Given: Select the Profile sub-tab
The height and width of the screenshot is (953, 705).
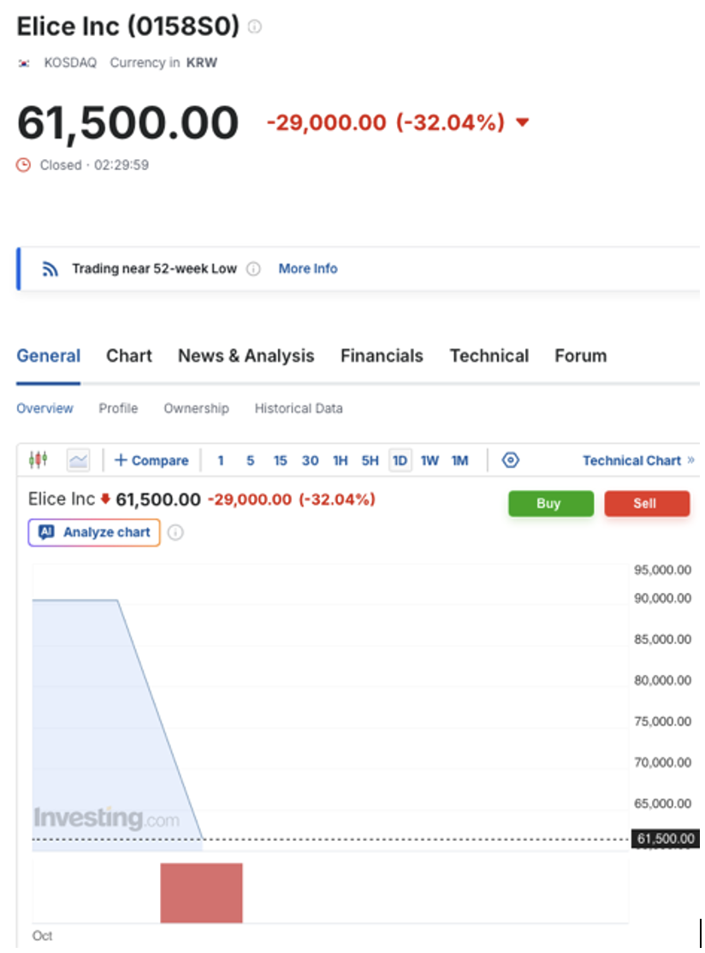Looking at the screenshot, I should [119, 408].
